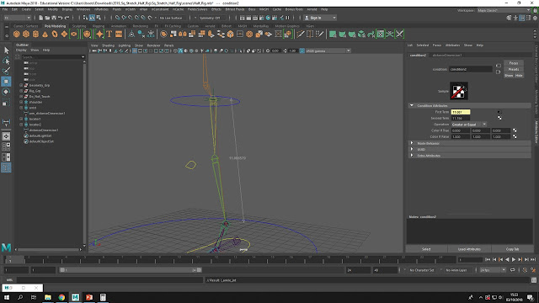
Task: Click the Presets button in Attribute Editor
Action: pyautogui.click(x=514, y=69)
